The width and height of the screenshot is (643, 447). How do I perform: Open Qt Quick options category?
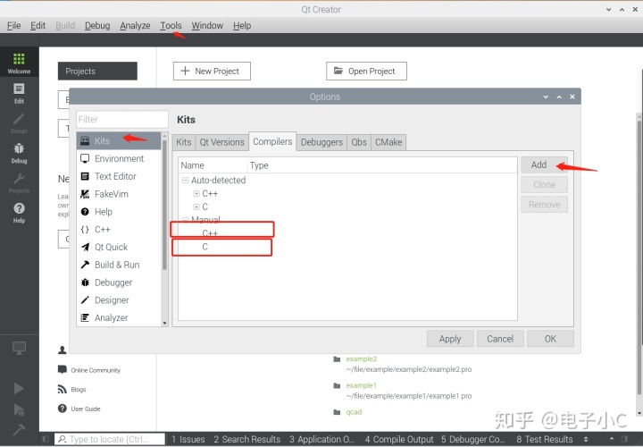coord(119,247)
